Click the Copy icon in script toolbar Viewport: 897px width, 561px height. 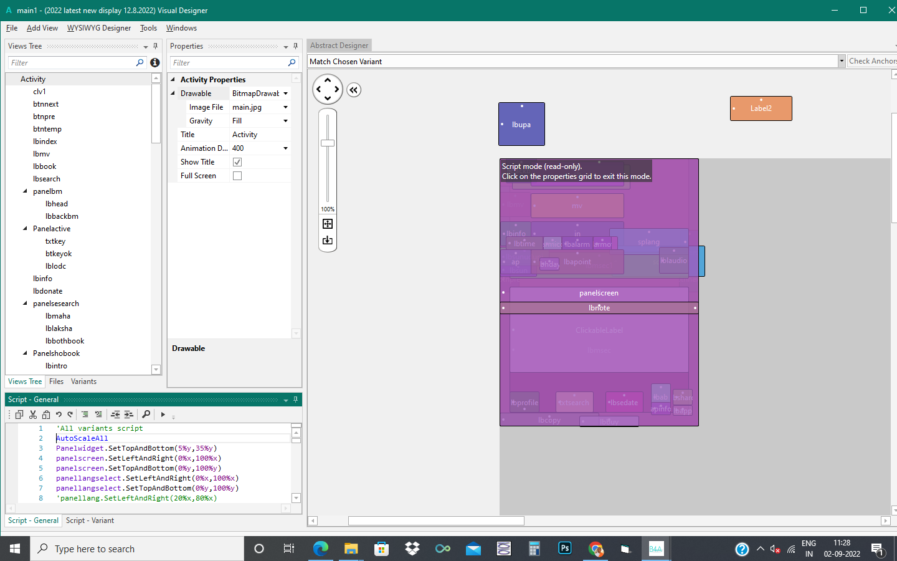[x=19, y=415]
